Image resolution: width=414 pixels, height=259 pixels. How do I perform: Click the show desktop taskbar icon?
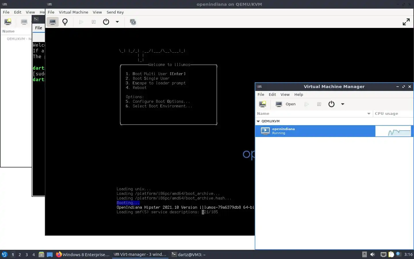click(x=50, y=254)
